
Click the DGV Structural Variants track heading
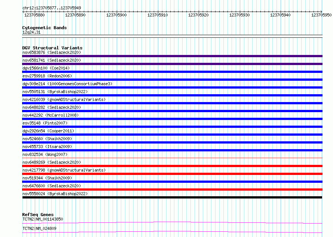click(52, 48)
